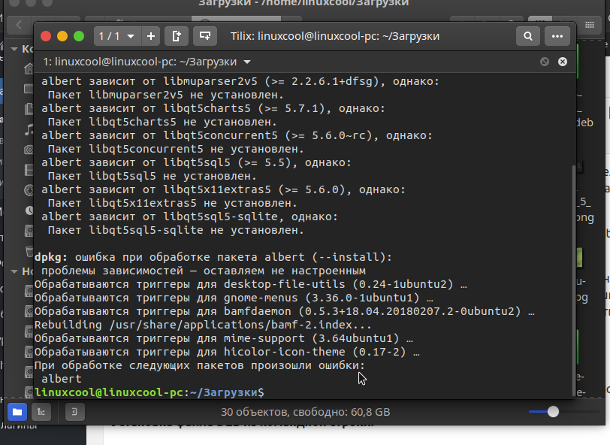Screen dimensions: 610x445
Task: Add a new terminal session with plus button
Action: 151,35
